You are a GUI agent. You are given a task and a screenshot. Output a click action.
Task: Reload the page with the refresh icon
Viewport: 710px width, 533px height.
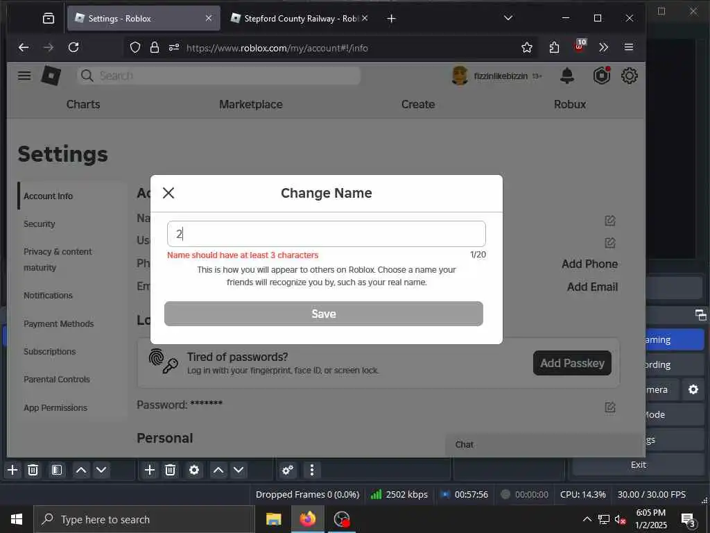[73, 47]
